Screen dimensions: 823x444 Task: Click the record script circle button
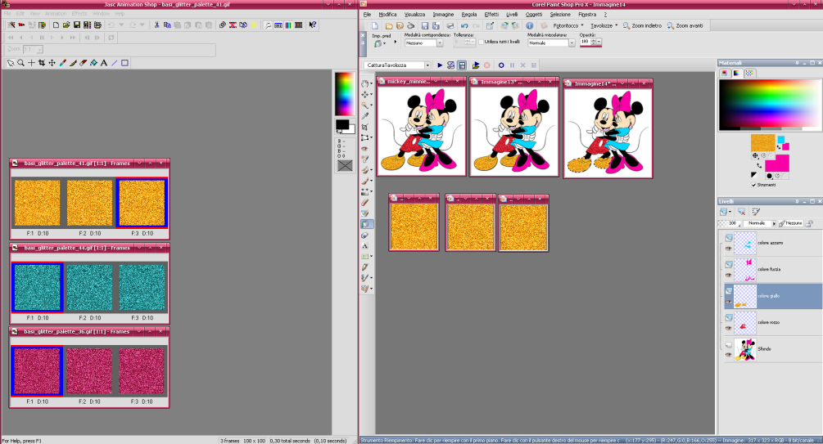point(501,65)
